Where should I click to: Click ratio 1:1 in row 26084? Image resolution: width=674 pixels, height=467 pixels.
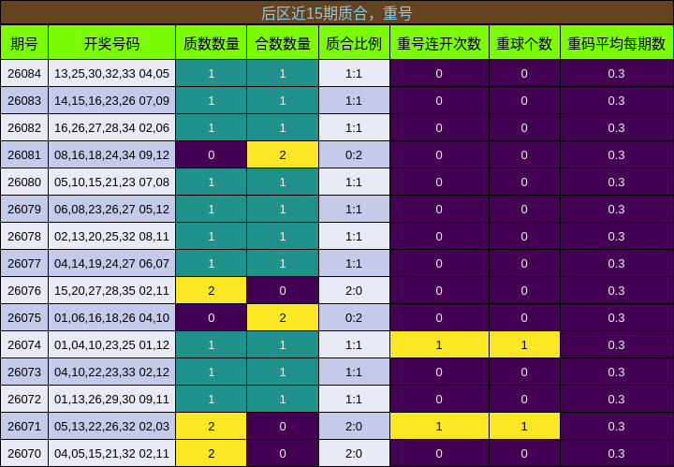[354, 73]
